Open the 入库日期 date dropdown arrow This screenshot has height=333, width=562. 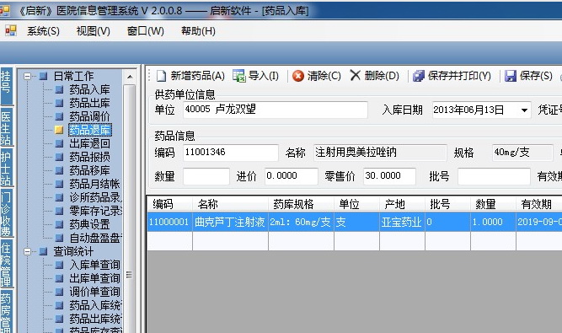pos(524,110)
